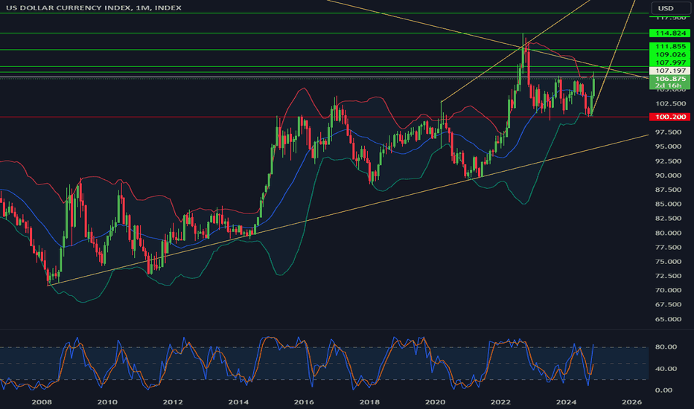The height and width of the screenshot is (409, 694).
Task: Click 72.500 on the price axis
Action: click(x=670, y=276)
